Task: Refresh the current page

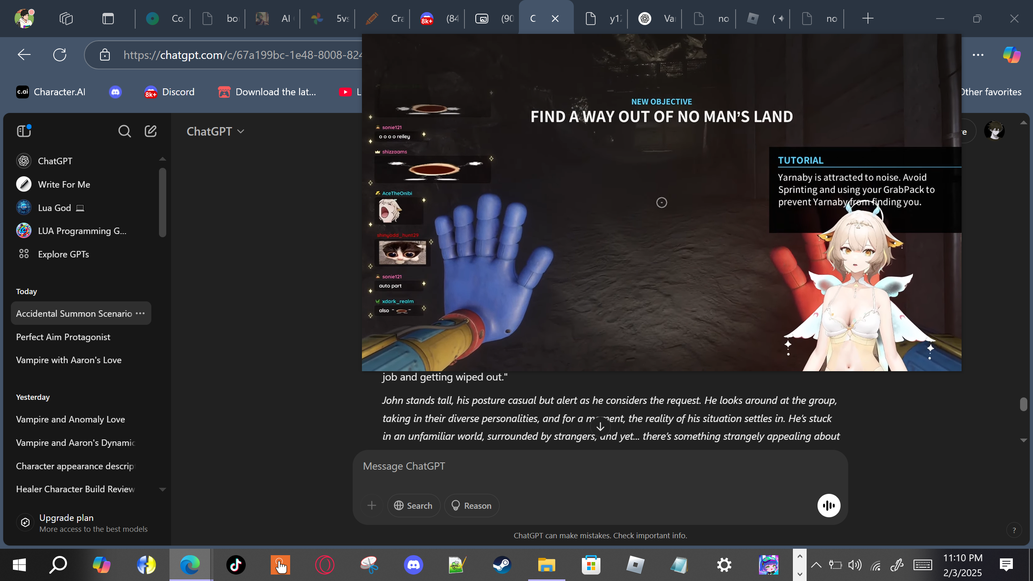Action: 60,55
